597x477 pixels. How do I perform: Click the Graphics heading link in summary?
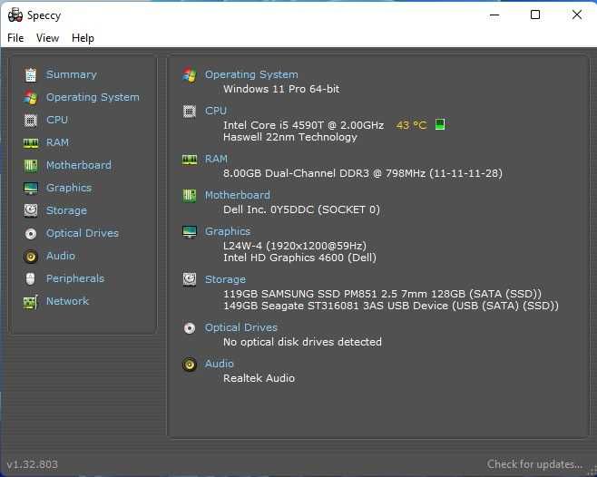pos(228,232)
